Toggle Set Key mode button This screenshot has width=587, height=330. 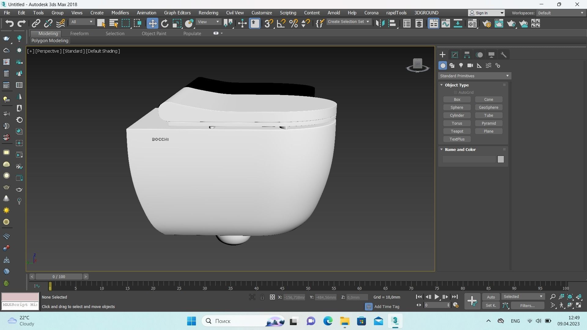491,306
